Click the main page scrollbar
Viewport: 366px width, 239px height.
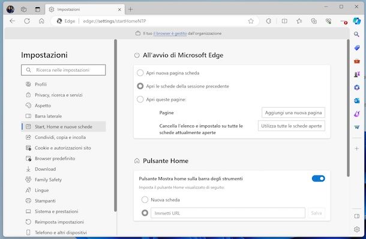[x=348, y=108]
